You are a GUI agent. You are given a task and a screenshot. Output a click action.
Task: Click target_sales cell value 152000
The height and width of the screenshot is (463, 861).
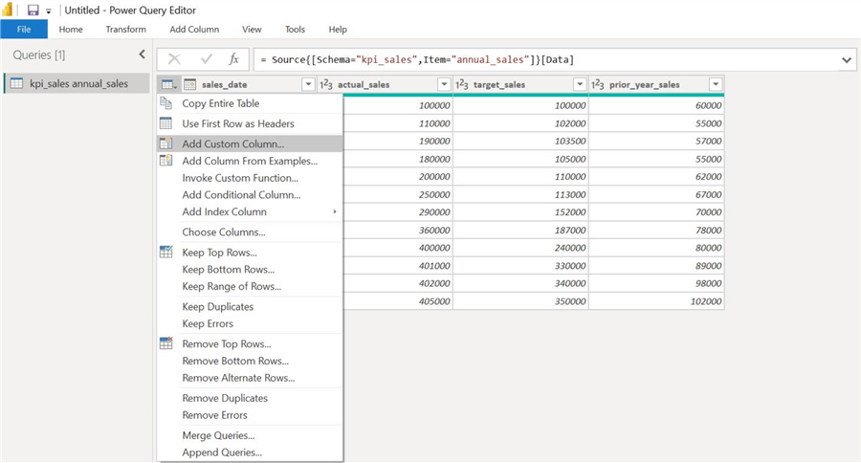[x=521, y=212]
